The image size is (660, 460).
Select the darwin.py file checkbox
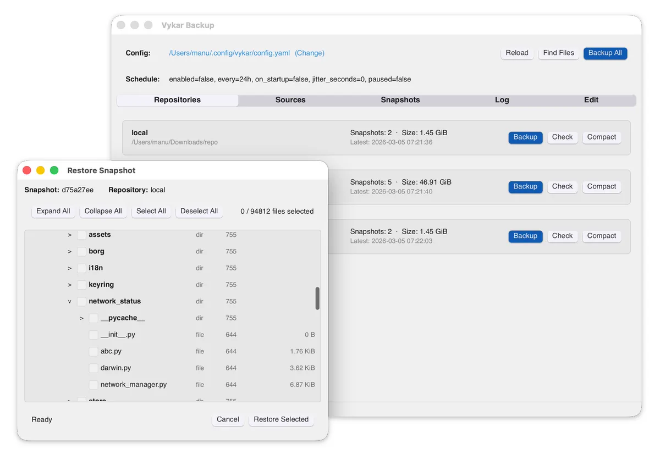point(94,368)
